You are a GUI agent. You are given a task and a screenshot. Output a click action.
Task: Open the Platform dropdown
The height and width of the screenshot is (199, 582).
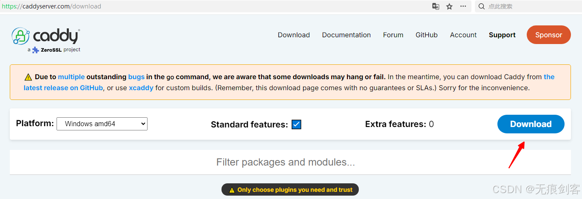pyautogui.click(x=102, y=124)
